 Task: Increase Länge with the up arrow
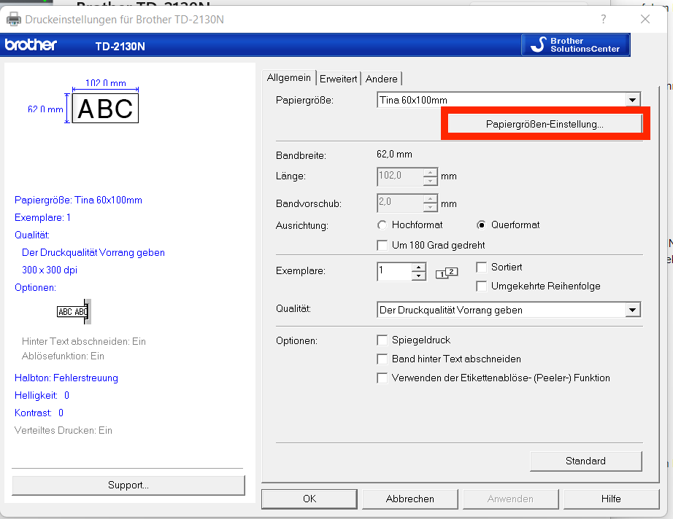pos(430,172)
